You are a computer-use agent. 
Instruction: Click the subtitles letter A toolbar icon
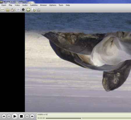click(x=33, y=10)
